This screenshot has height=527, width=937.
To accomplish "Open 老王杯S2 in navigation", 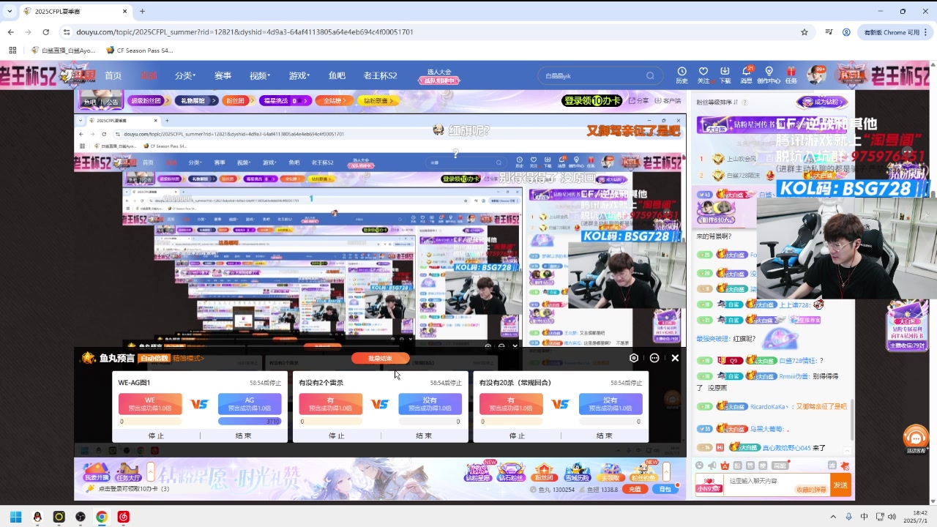I will point(380,75).
